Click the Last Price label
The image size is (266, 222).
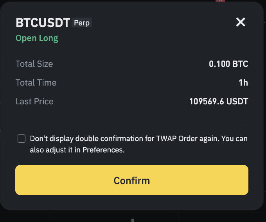click(34, 101)
